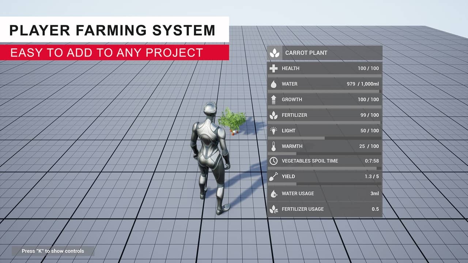Select the Growth arrow icon
Viewport: 468px width, 263px height.
[x=273, y=99]
